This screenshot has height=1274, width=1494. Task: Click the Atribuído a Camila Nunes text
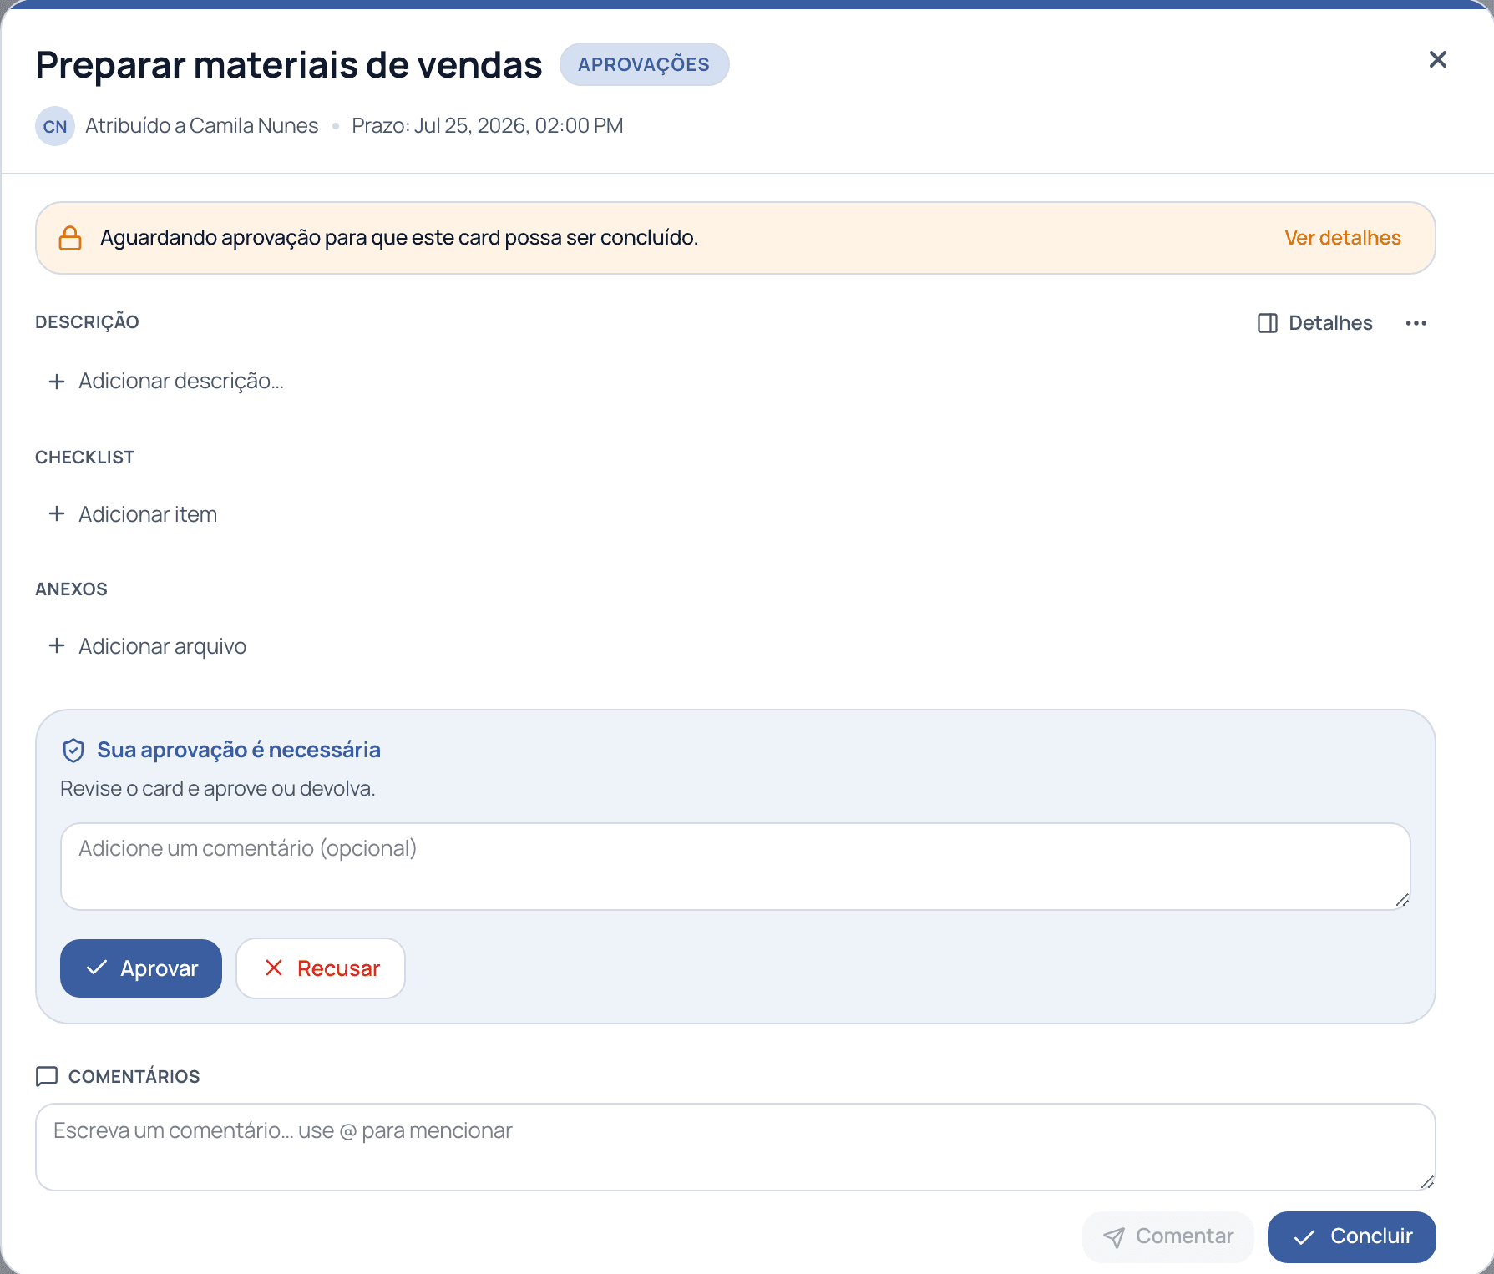coord(202,126)
